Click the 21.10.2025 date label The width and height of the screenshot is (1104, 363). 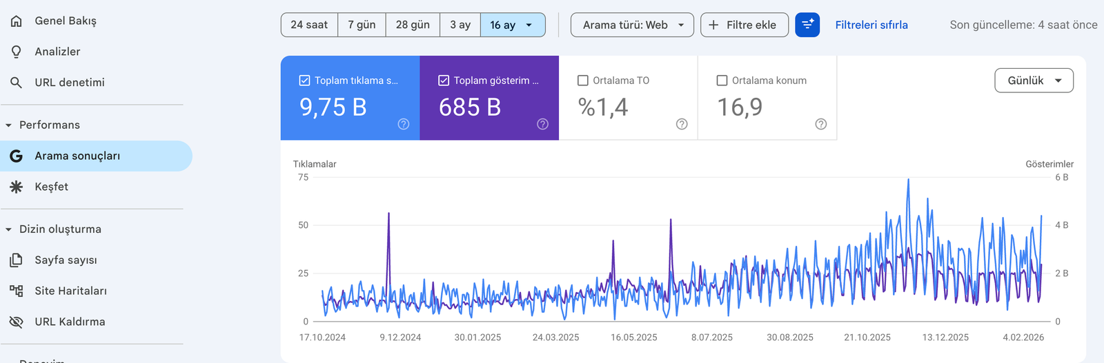pyautogui.click(x=867, y=338)
